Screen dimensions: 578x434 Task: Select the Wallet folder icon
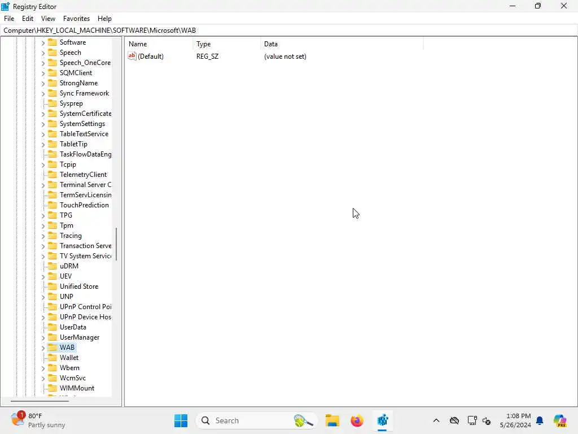tap(52, 358)
